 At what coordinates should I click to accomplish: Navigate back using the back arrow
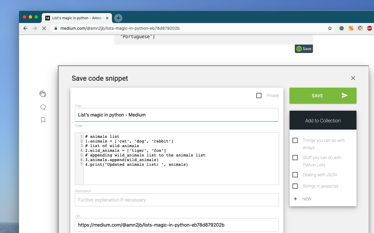[x=25, y=28]
